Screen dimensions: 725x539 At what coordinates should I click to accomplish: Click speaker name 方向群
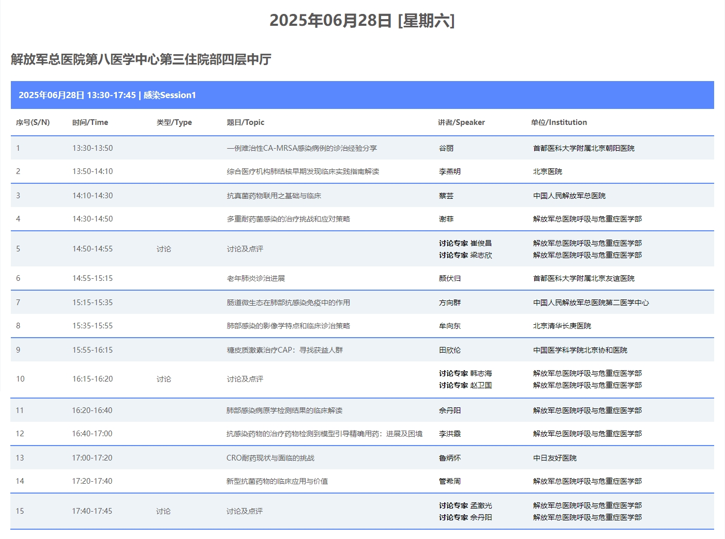click(450, 303)
